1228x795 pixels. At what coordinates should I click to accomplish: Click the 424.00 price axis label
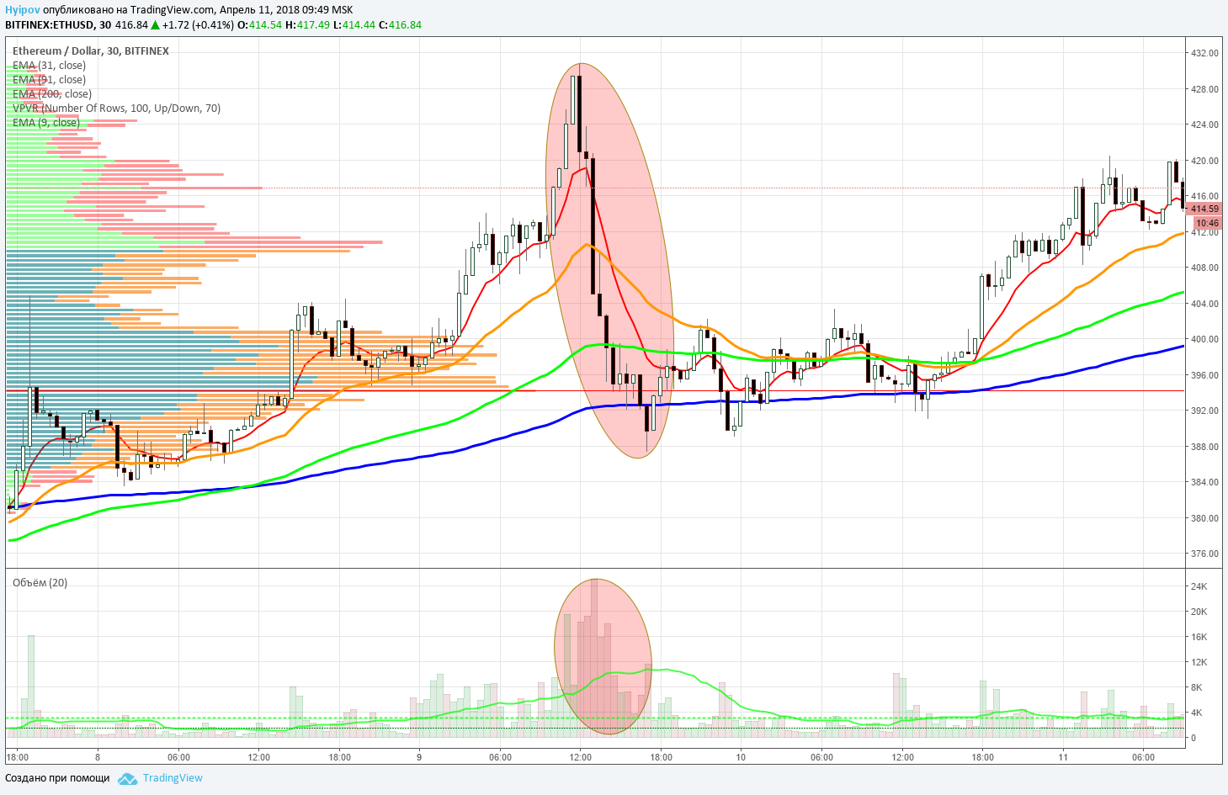click(x=1204, y=125)
